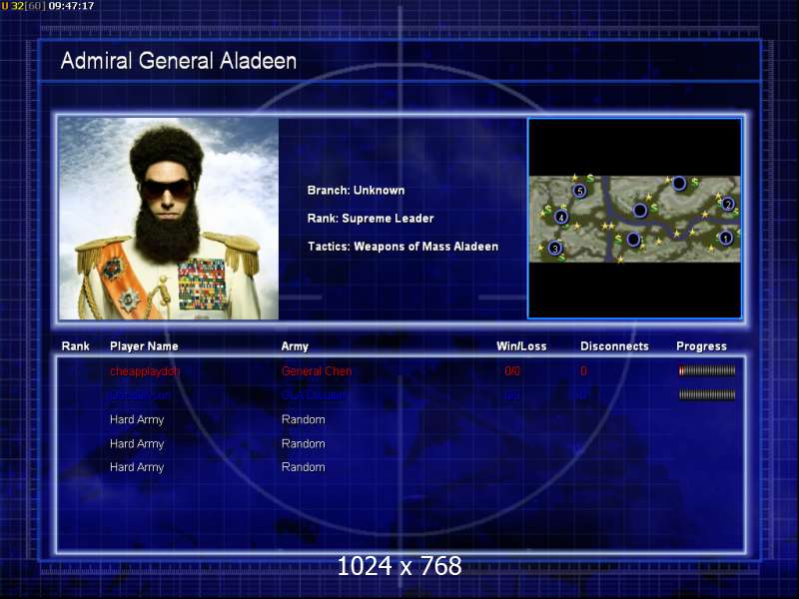The width and height of the screenshot is (799, 599).
Task: Click the blue player's progress bar
Action: click(x=707, y=394)
